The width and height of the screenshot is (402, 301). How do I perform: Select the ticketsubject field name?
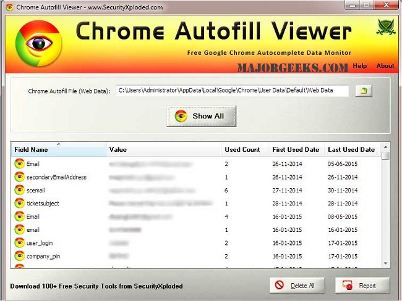43,204
